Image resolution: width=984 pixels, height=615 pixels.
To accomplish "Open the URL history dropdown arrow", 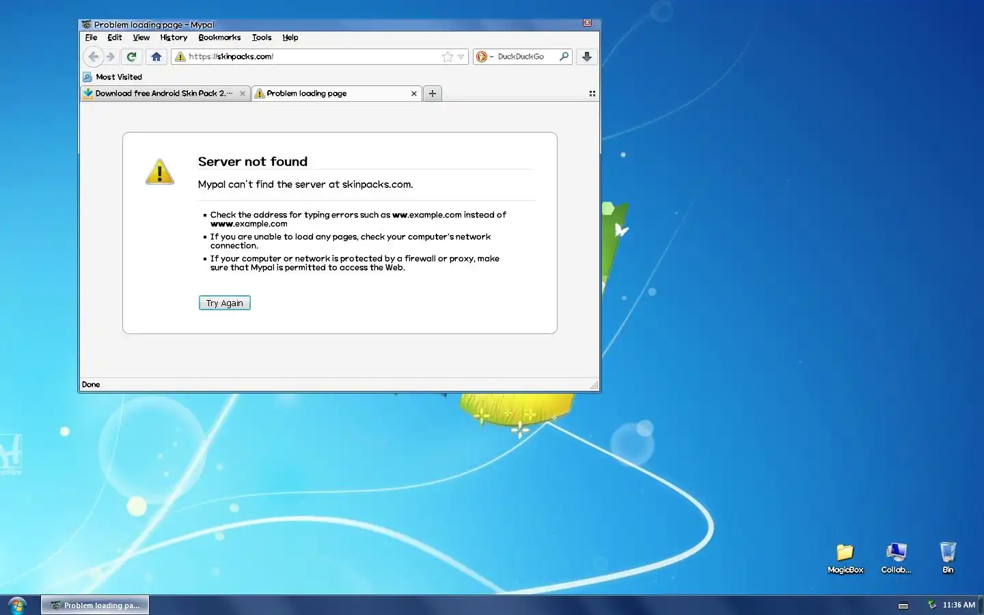I will (461, 57).
